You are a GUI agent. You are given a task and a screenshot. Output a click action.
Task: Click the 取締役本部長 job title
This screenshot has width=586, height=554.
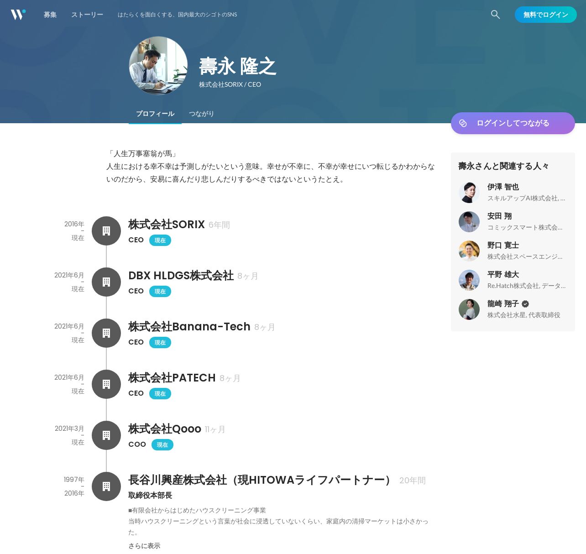tap(150, 495)
